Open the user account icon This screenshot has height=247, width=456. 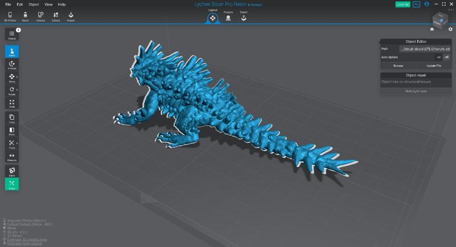(426, 5)
